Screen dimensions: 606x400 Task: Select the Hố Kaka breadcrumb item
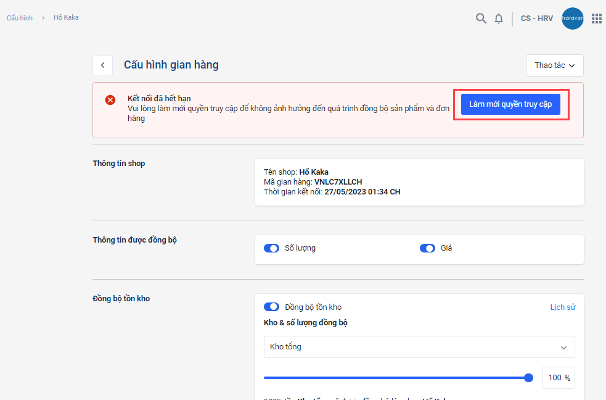pos(66,17)
